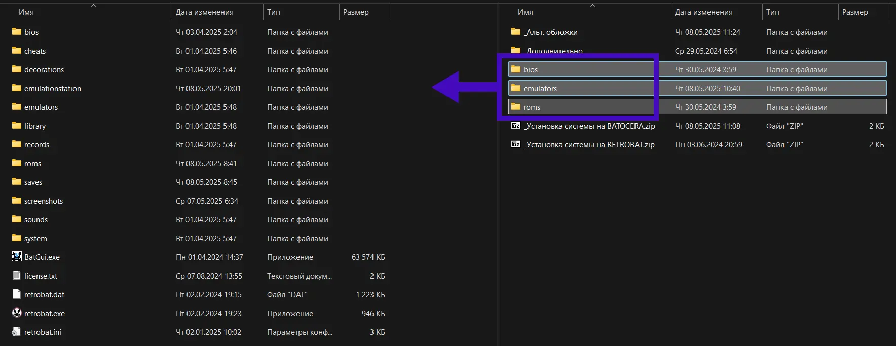896x346 pixels.
Task: Select _Установка системы на RETROBAT.zip name
Action: (x=589, y=144)
